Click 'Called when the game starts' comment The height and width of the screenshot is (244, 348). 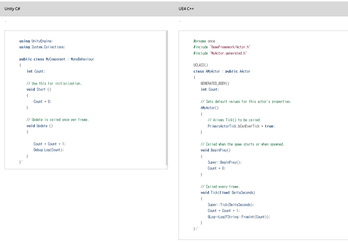[243, 144]
